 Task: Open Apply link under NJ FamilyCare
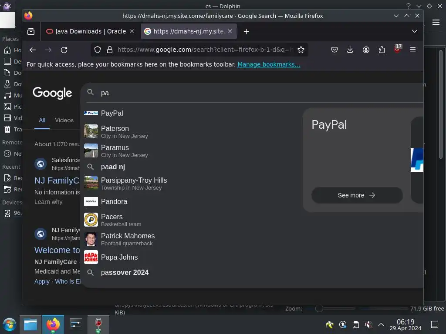tap(42, 281)
